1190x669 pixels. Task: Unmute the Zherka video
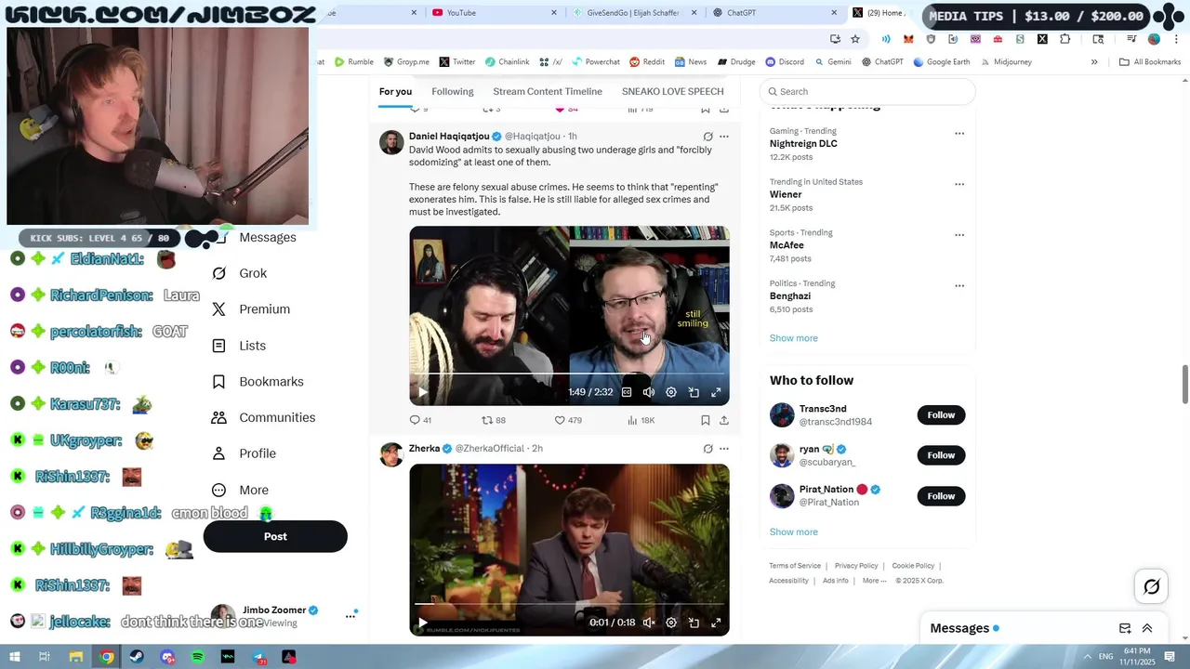649,623
